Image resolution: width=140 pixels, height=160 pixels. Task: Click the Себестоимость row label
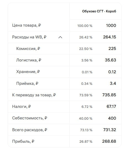[29, 118]
